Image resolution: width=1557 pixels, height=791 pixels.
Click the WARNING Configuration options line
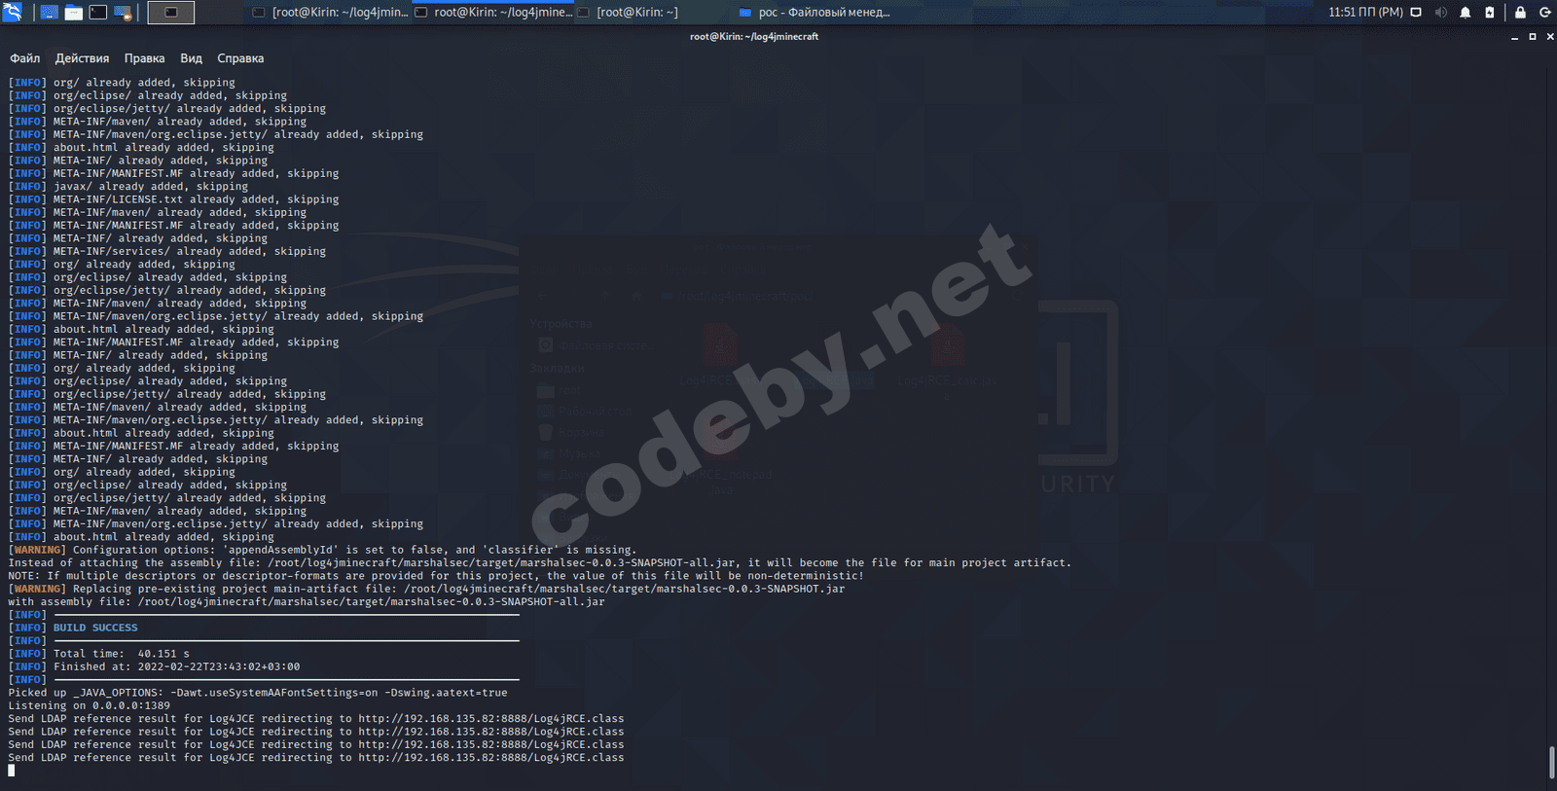point(322,550)
